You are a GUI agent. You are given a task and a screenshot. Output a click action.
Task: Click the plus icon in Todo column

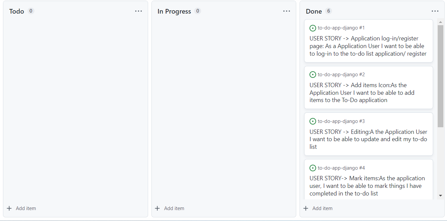(x=9, y=208)
